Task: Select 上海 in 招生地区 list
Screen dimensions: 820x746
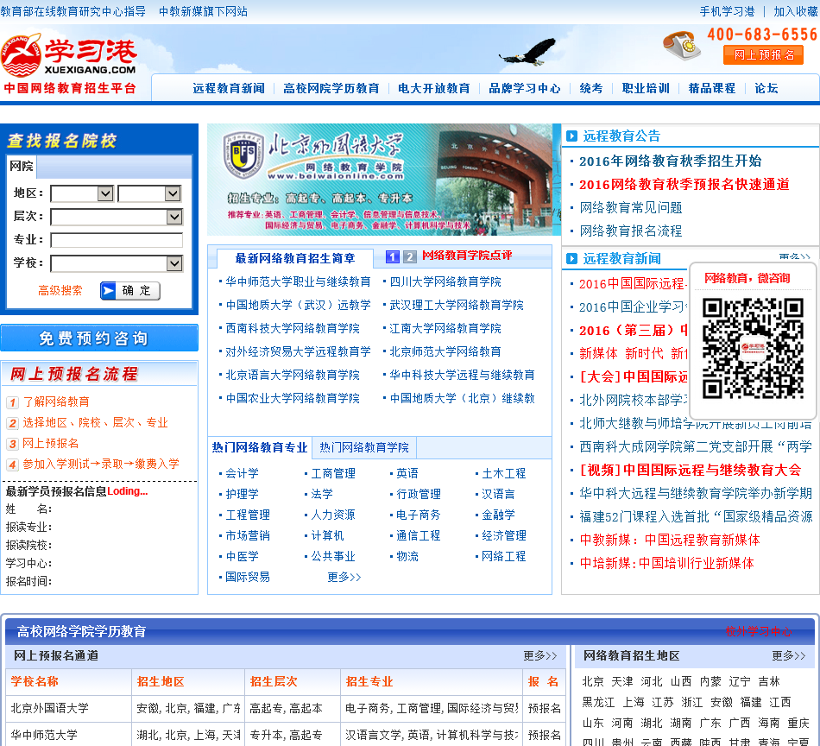Action: 634,702
